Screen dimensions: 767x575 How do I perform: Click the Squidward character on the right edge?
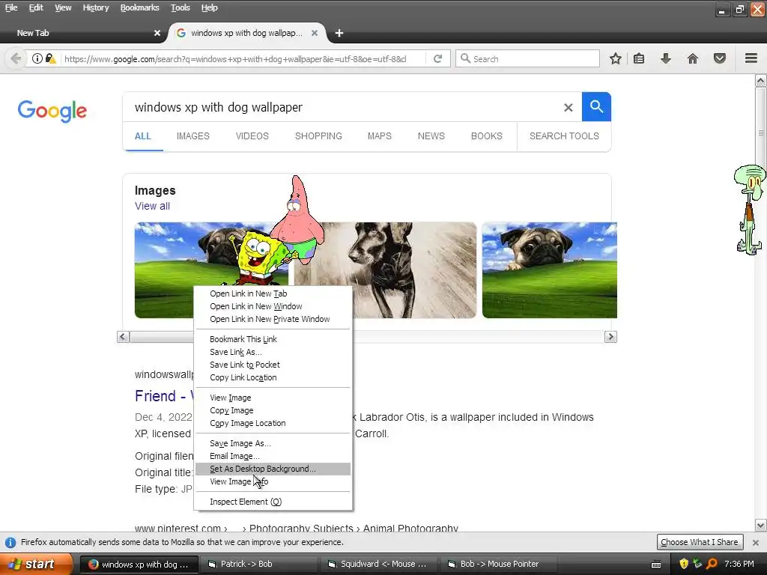click(x=750, y=210)
